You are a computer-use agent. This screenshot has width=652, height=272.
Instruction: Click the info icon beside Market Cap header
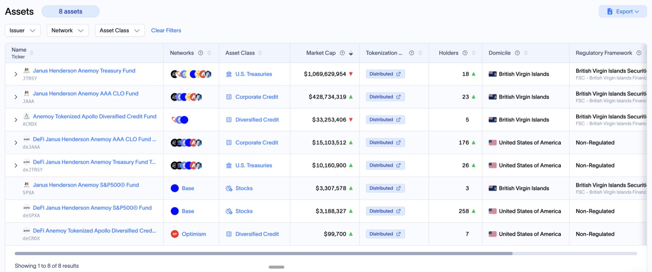[342, 53]
